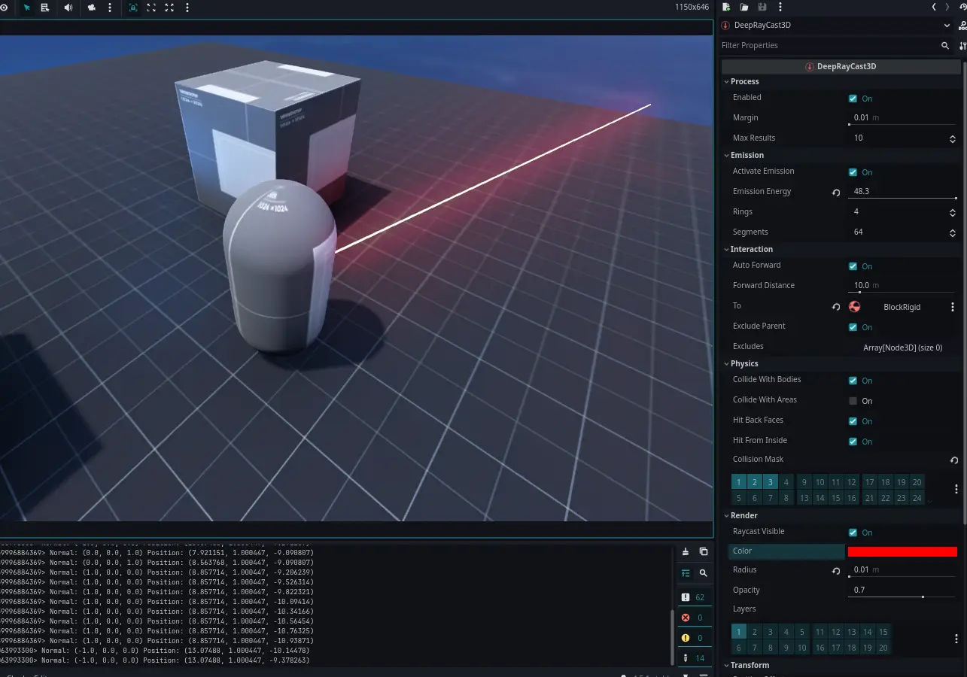Copy the Output log using the copy icon
967x677 pixels.
[x=703, y=551]
